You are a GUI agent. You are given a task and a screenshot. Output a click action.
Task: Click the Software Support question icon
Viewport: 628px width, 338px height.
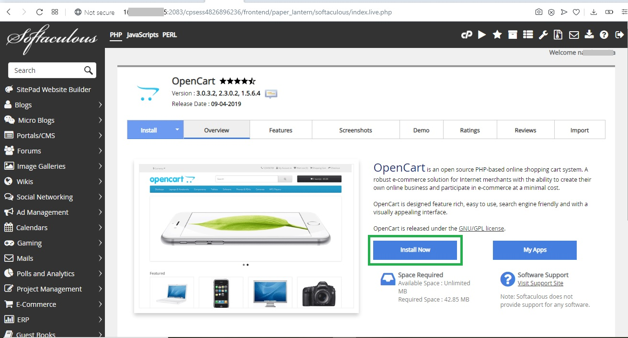pos(507,279)
